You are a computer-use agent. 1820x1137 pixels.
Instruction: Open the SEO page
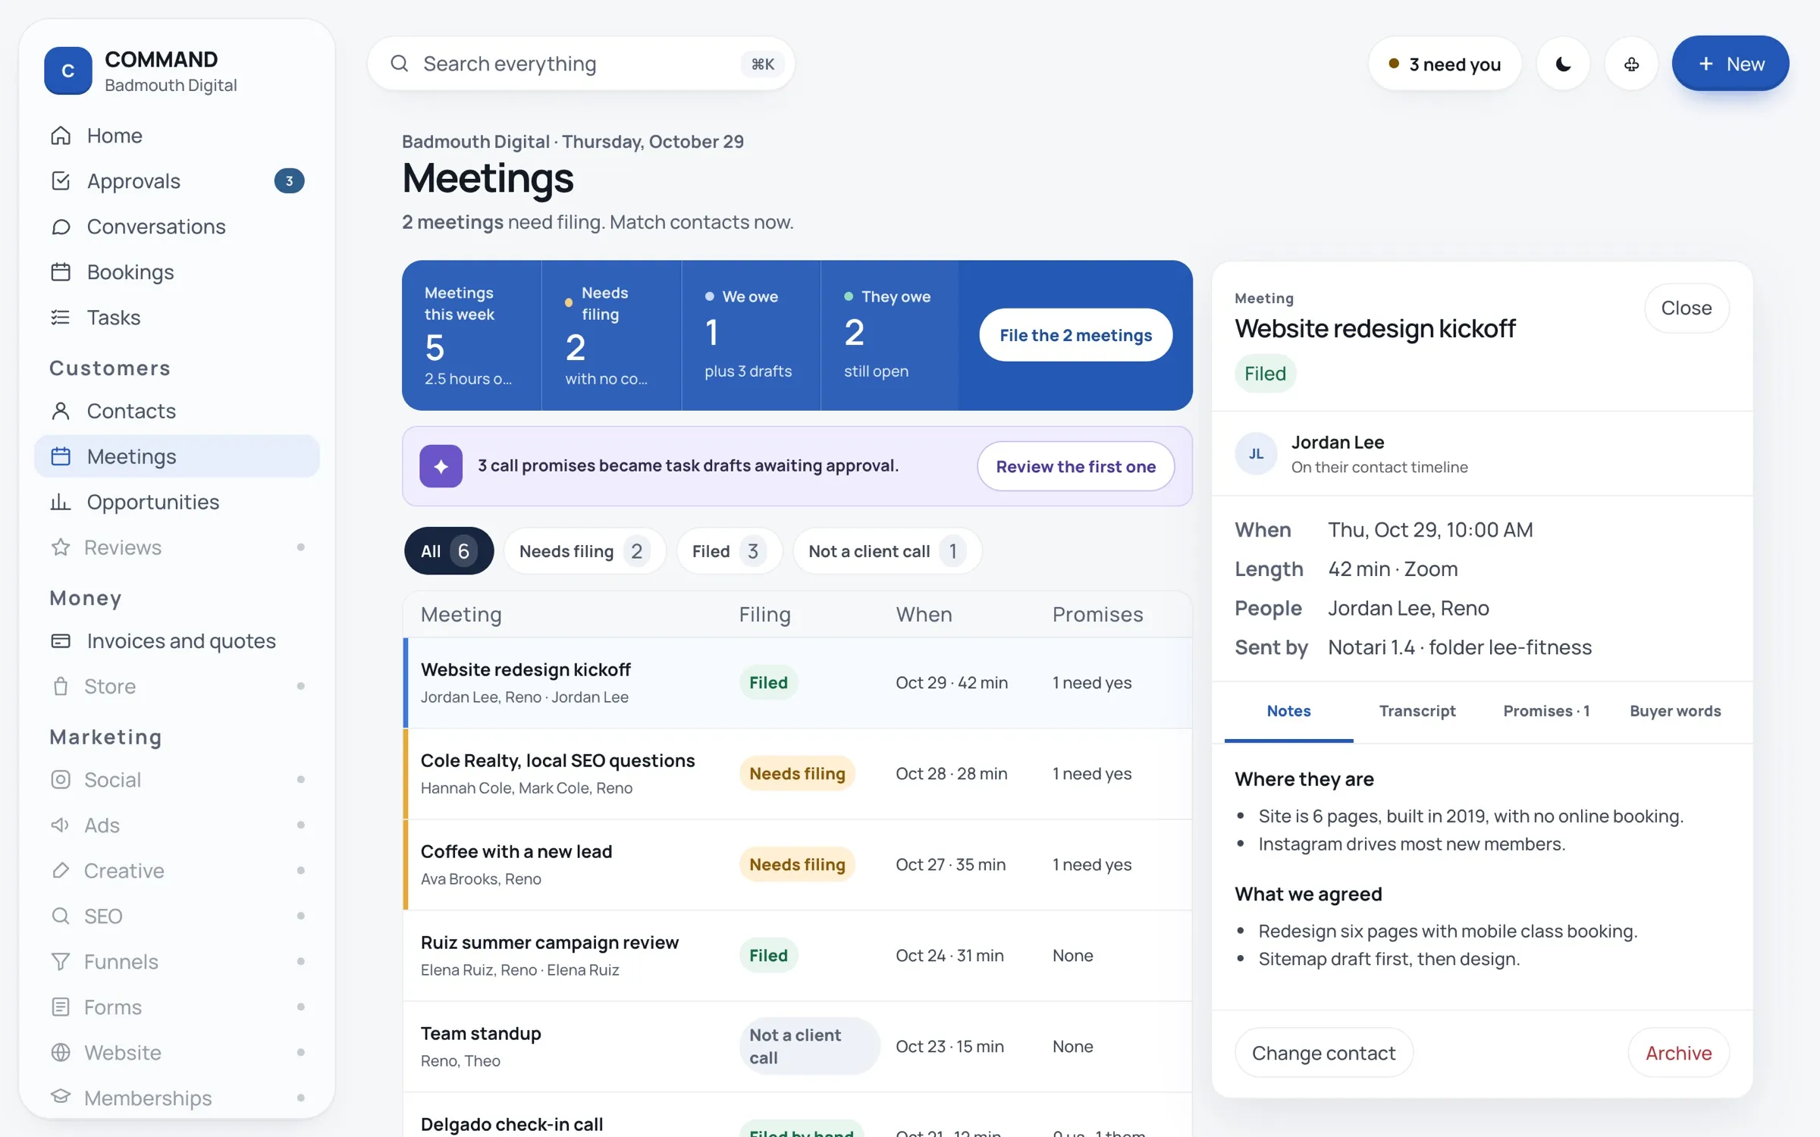tap(177, 916)
